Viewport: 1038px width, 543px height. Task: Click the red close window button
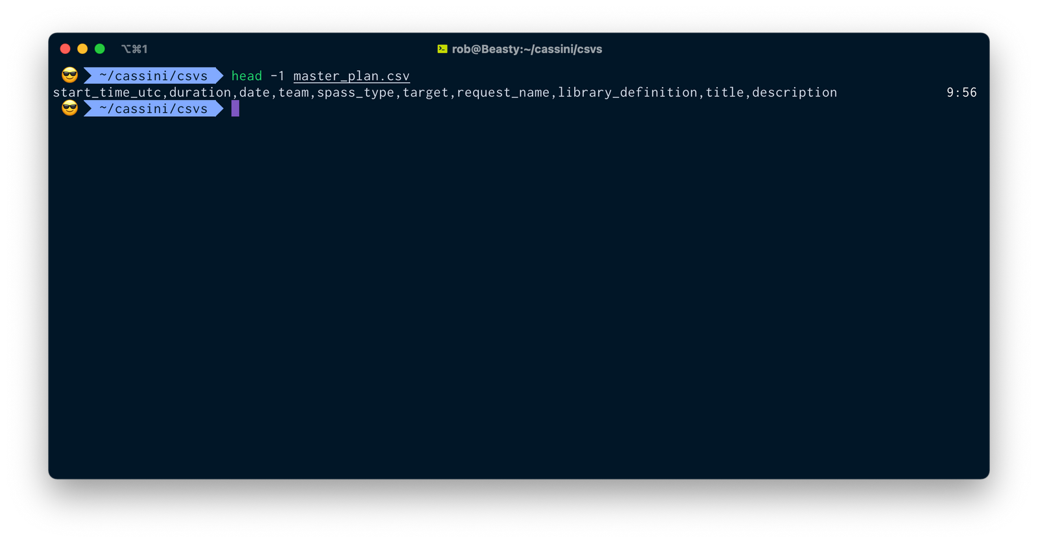pyautogui.click(x=65, y=49)
